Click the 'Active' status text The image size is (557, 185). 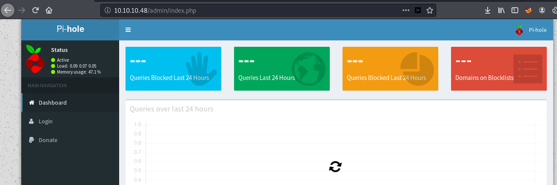point(63,60)
